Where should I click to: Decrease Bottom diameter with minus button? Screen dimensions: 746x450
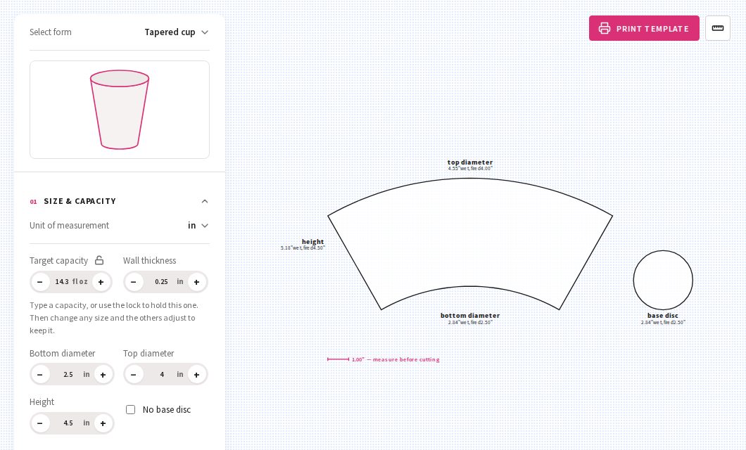point(40,375)
